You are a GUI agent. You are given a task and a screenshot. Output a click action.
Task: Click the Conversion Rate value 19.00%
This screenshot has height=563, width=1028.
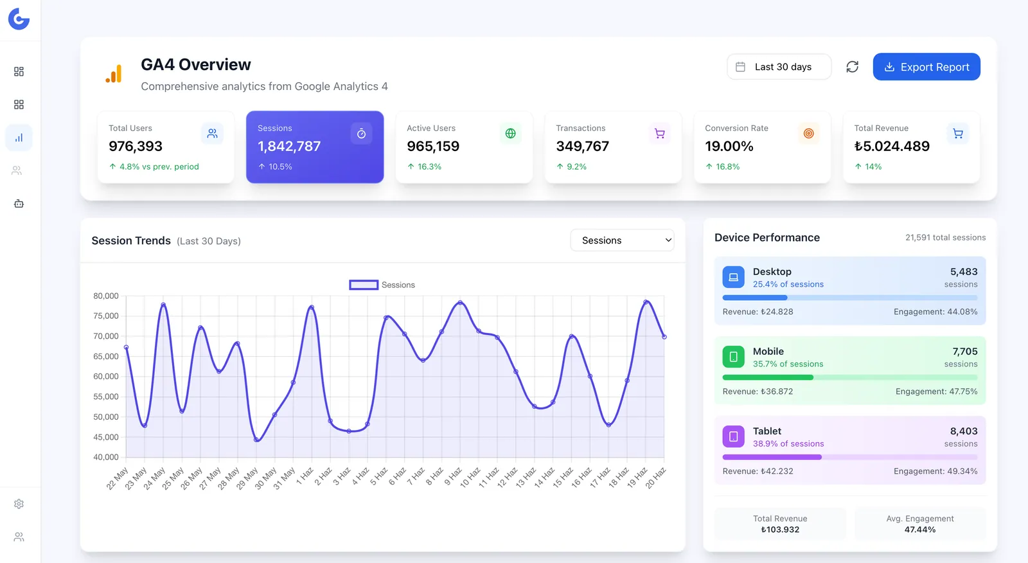(729, 147)
